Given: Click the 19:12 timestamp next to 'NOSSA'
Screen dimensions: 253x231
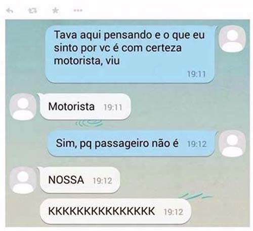Looking at the screenshot, I should [103, 181].
